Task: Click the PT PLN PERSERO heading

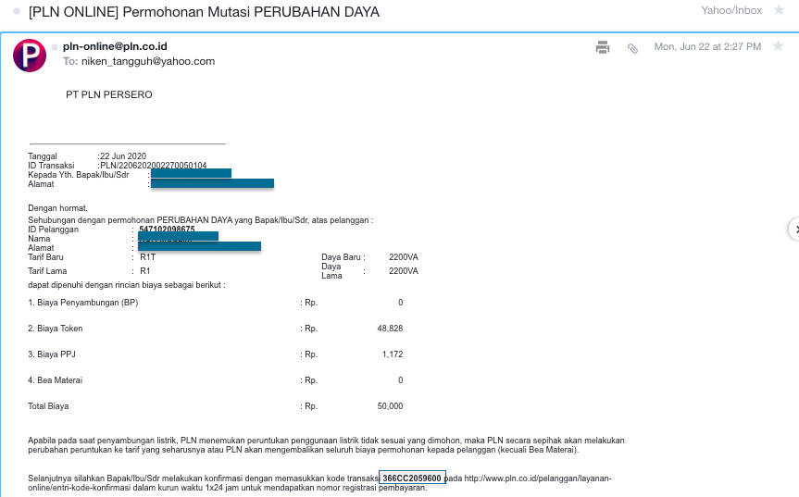Action: click(x=109, y=94)
